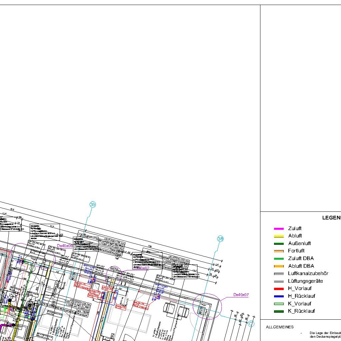Click the Außenluft legend label
This screenshot has height=341, width=341.
point(299,243)
